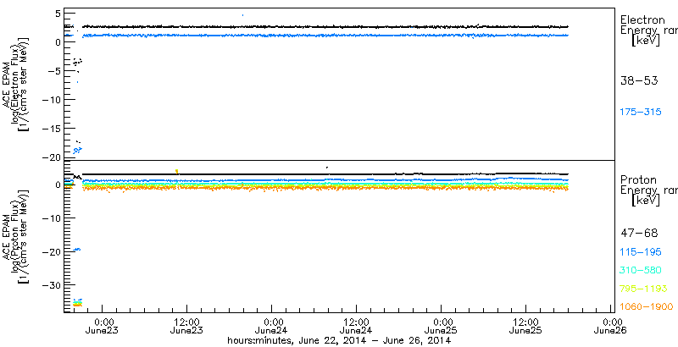Click the orange 1060-1900 keV proton trace

pos(325,188)
